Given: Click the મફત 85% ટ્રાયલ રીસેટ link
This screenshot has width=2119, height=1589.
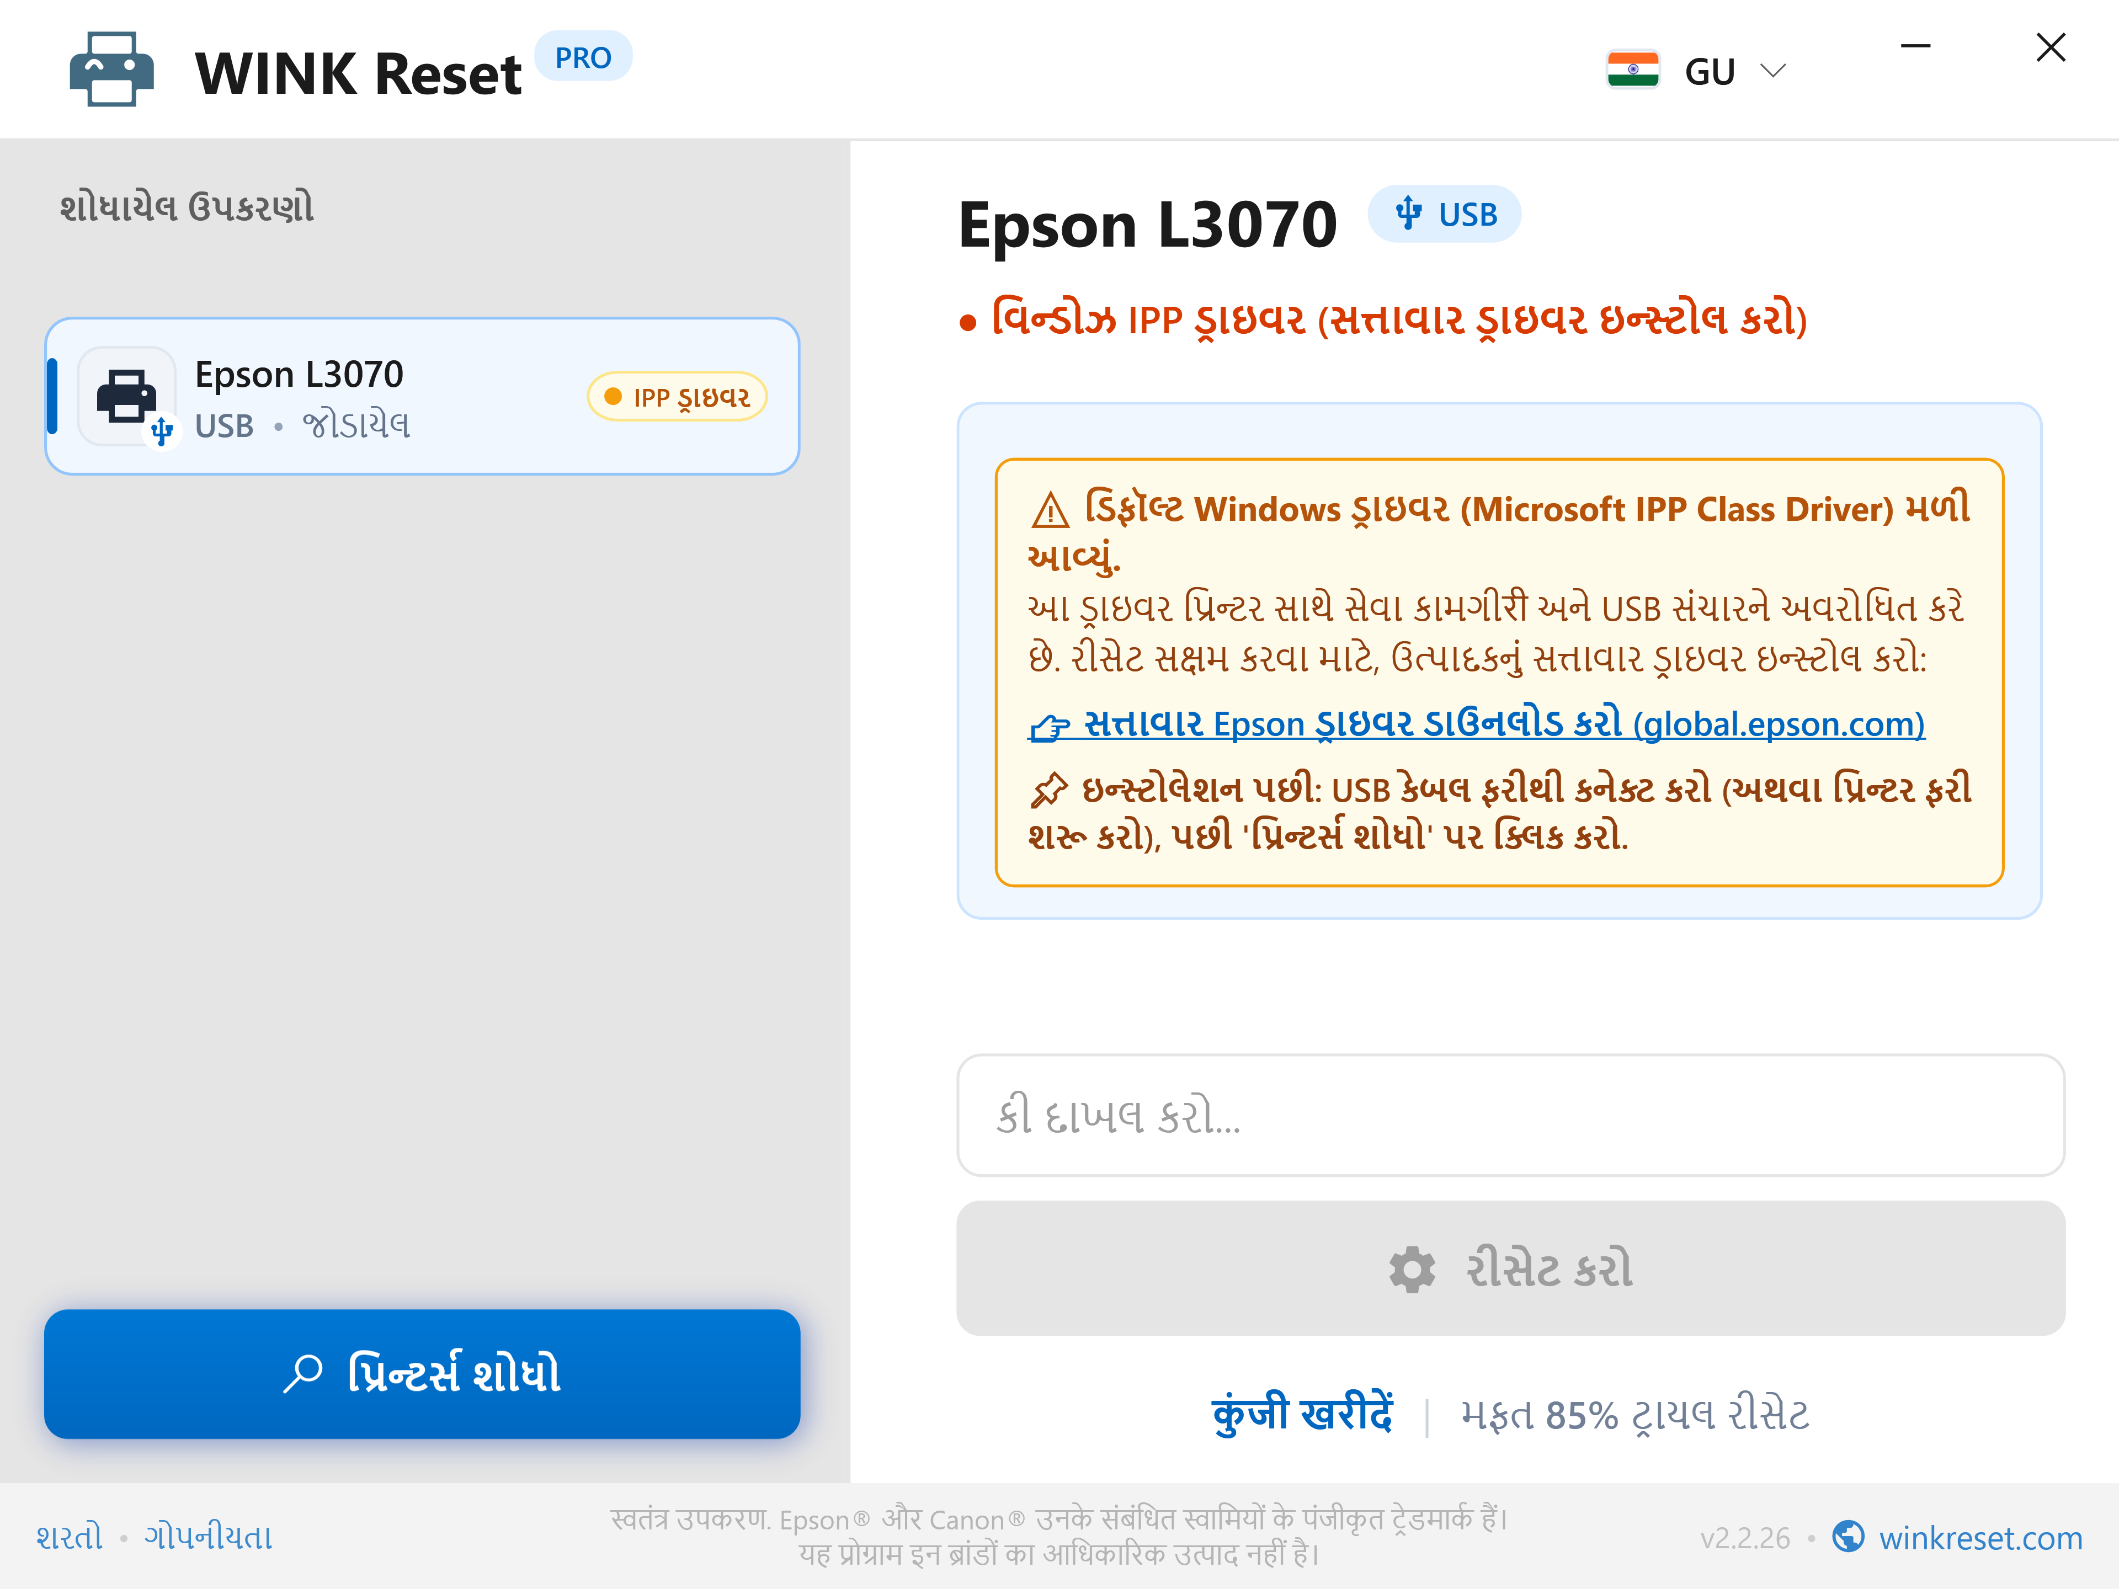Looking at the screenshot, I should pos(1634,1415).
